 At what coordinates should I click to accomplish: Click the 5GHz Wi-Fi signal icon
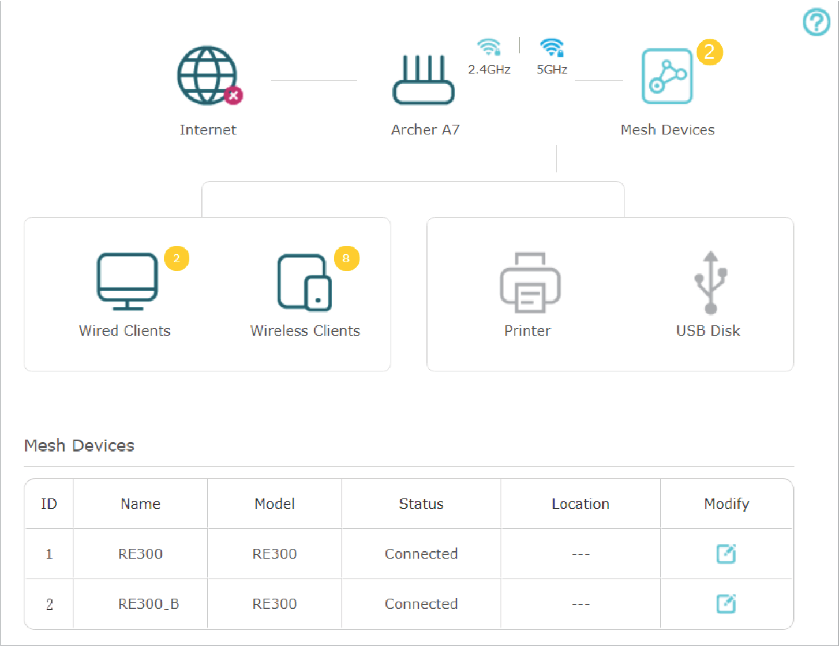coord(552,47)
